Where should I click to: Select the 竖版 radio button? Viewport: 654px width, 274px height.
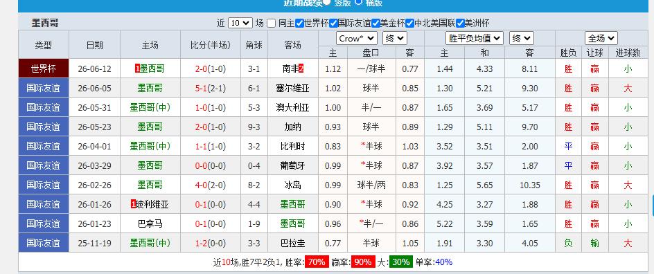coord(327,1)
